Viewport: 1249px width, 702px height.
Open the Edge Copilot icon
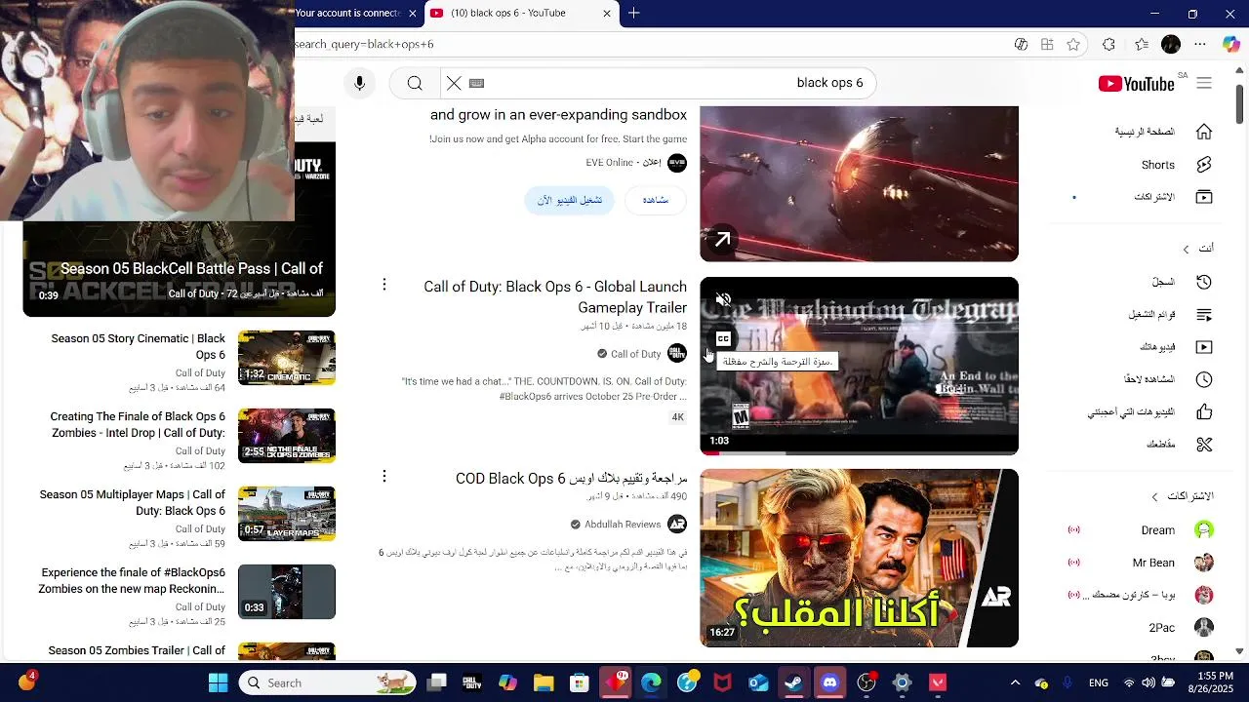pos(1230,44)
